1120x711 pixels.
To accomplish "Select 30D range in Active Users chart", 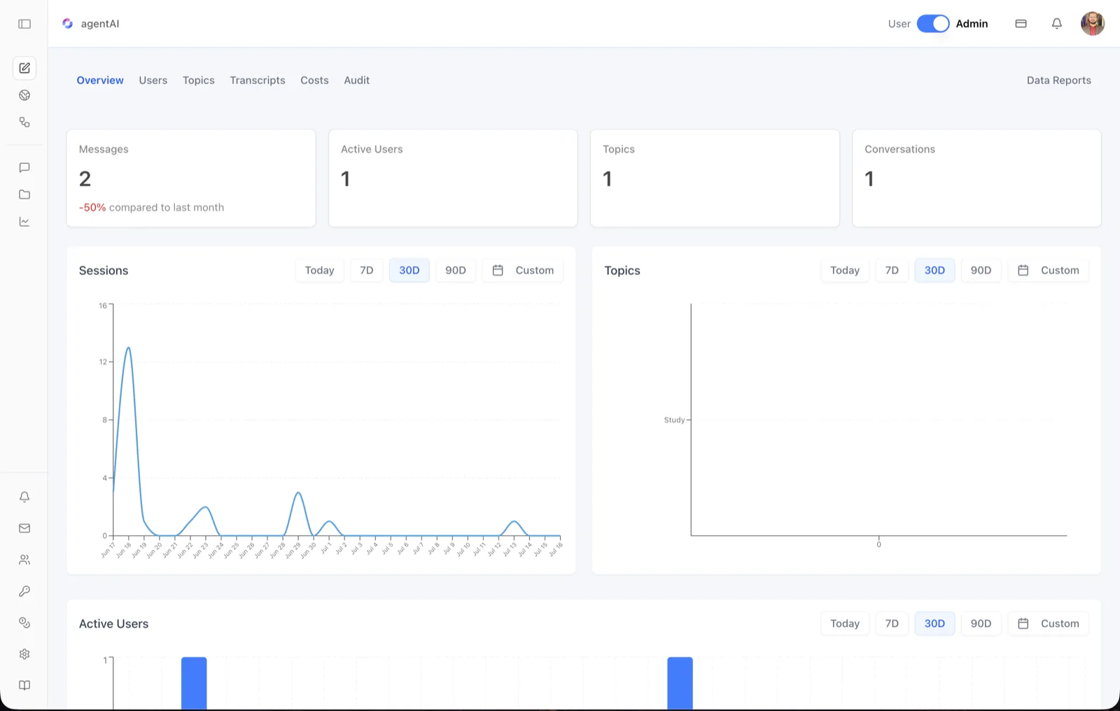I will [934, 624].
